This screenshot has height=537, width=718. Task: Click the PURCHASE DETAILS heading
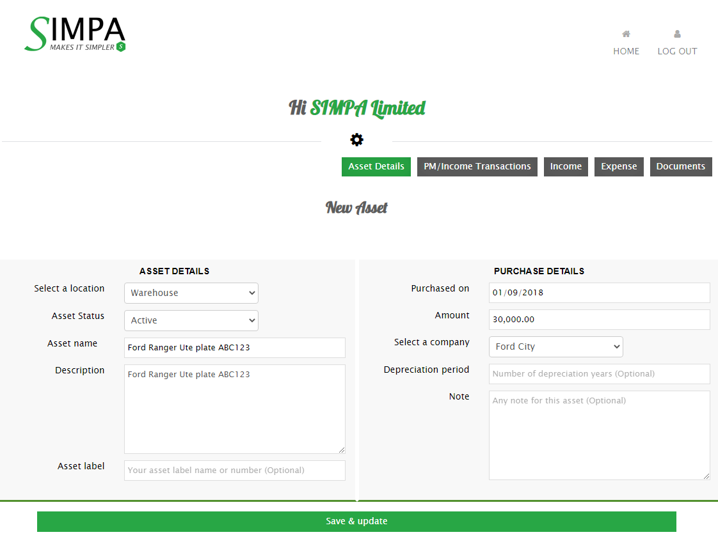[539, 271]
